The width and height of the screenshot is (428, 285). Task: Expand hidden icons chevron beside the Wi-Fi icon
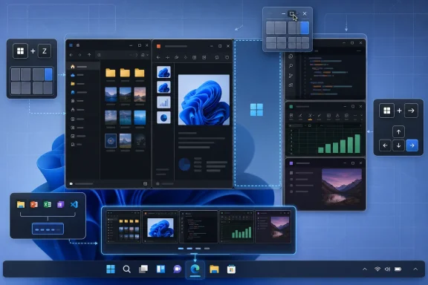click(365, 269)
